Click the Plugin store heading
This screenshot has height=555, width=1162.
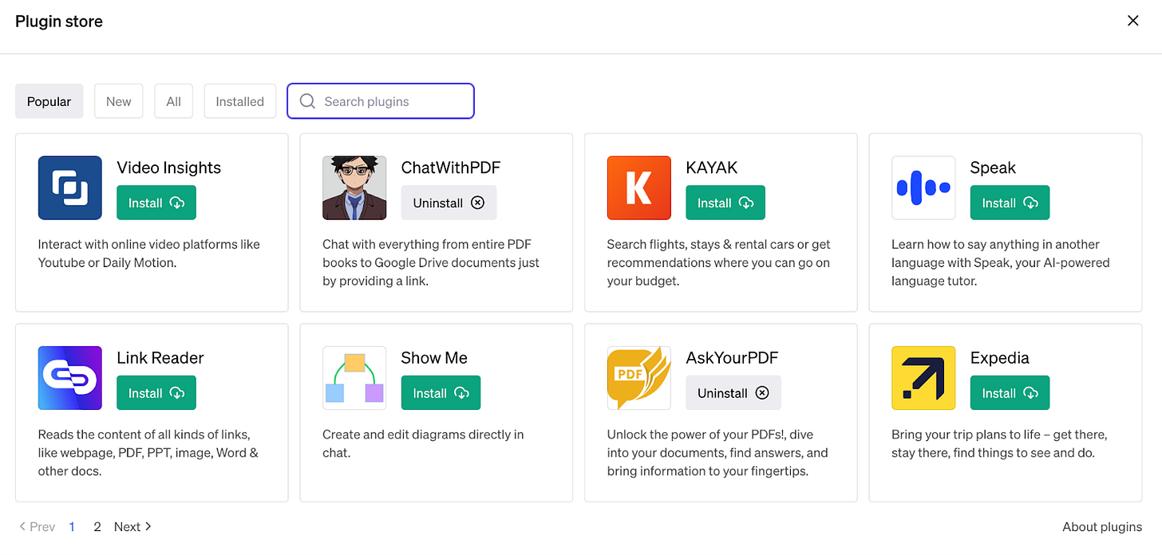pos(59,22)
